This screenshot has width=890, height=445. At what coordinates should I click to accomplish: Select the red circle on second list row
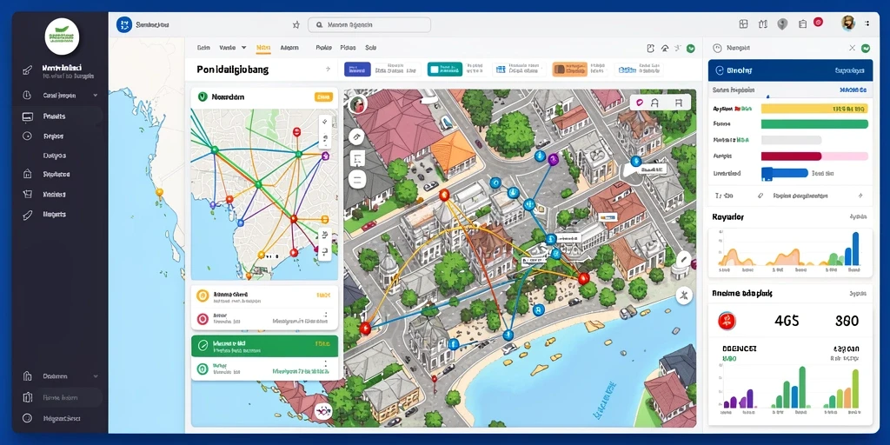click(x=202, y=320)
